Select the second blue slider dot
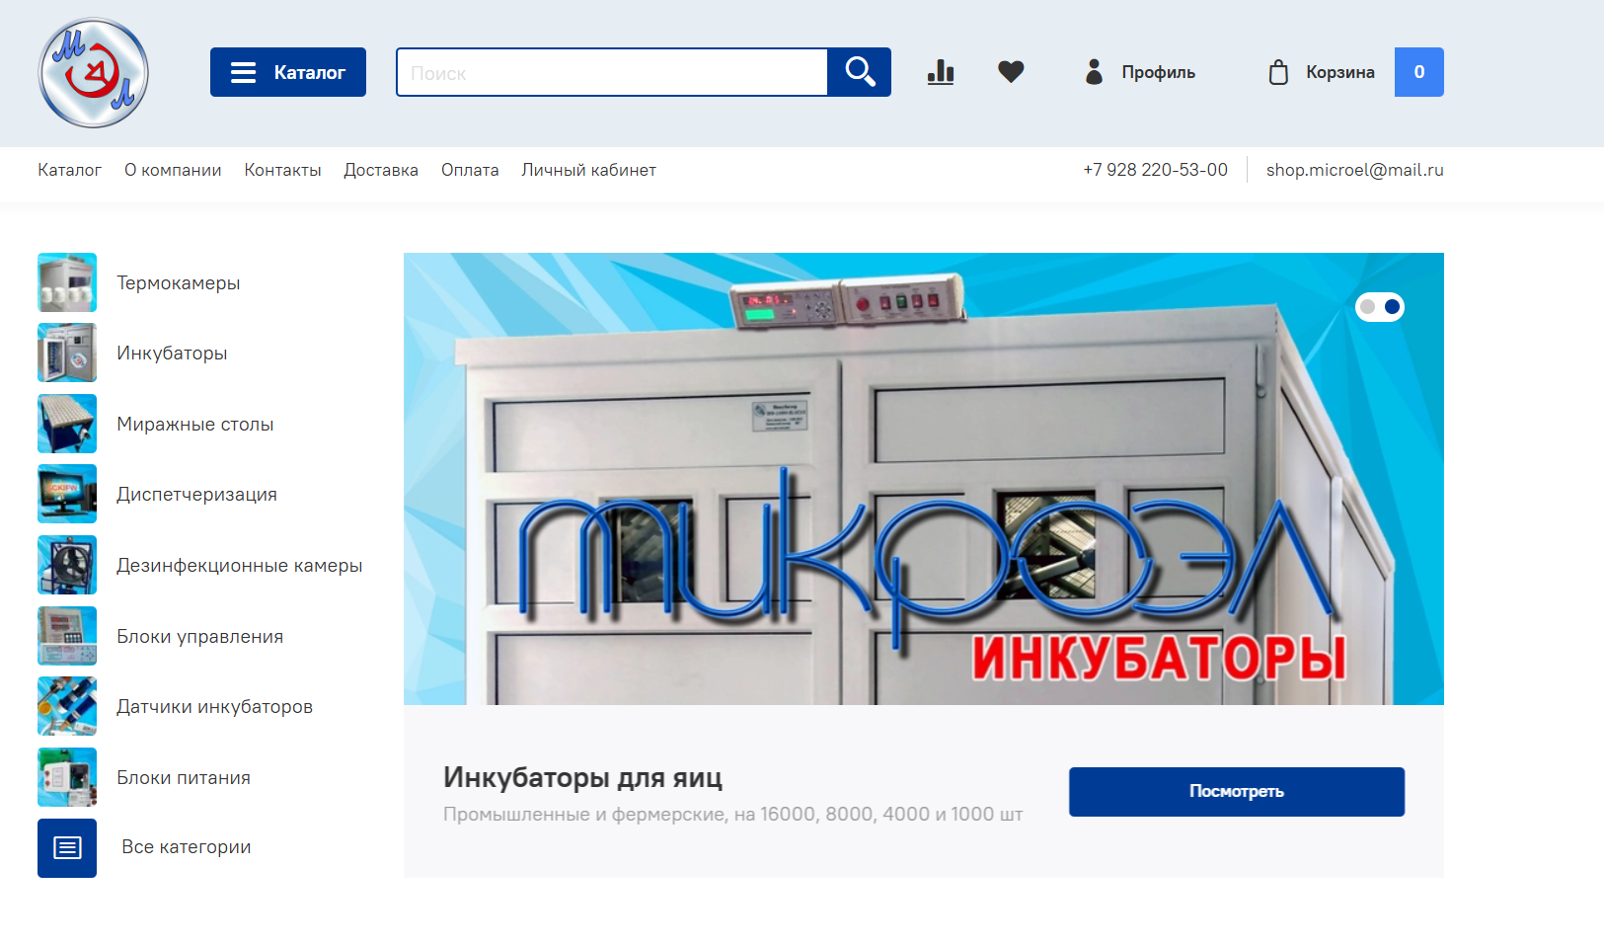This screenshot has height=946, width=1604. (x=1392, y=307)
